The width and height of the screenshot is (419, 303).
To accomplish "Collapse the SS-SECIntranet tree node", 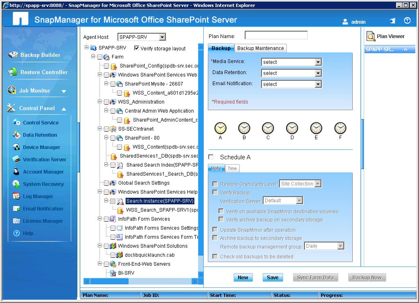I will click(100, 129).
